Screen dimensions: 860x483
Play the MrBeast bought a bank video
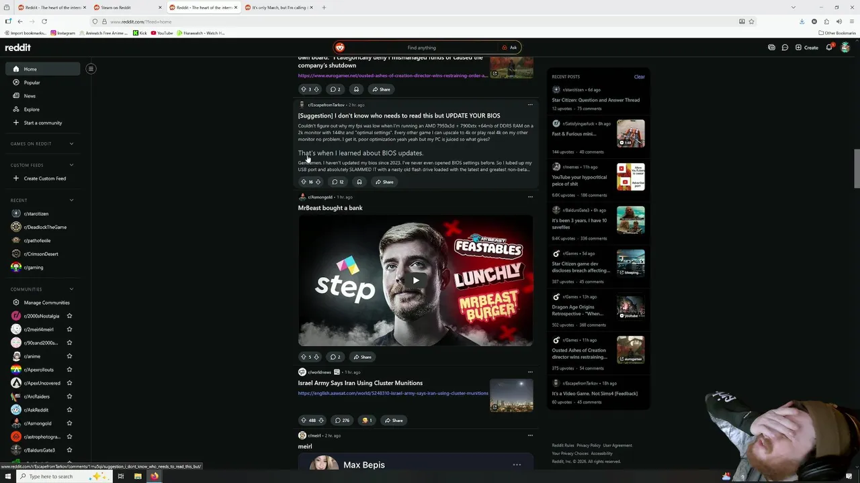pyautogui.click(x=415, y=280)
